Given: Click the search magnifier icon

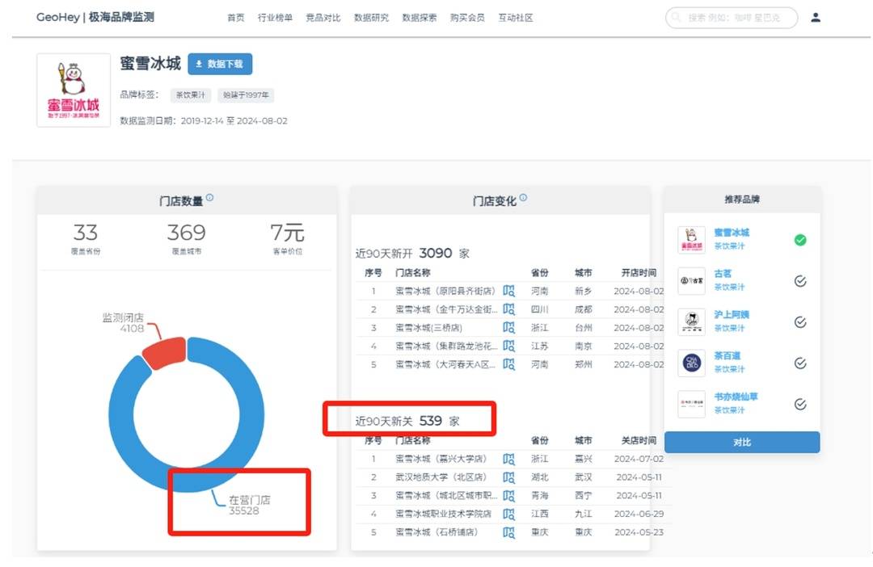Looking at the screenshot, I should point(676,17).
